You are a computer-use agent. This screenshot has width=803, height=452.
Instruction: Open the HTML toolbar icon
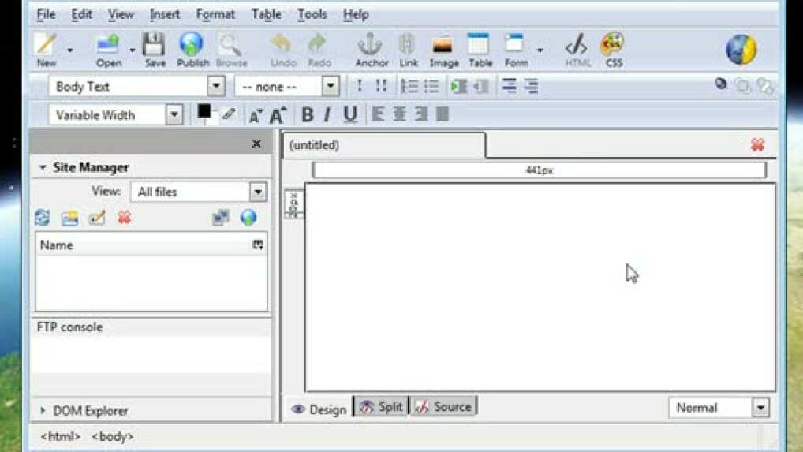(577, 49)
